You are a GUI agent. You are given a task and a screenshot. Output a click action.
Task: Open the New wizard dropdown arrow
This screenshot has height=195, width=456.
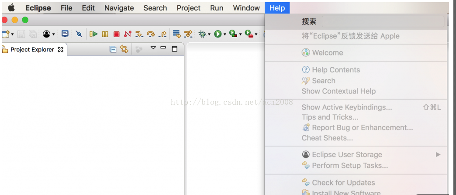coord(12,34)
